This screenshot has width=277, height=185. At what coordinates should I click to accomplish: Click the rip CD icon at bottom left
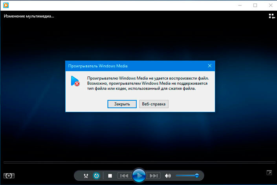click(9, 176)
